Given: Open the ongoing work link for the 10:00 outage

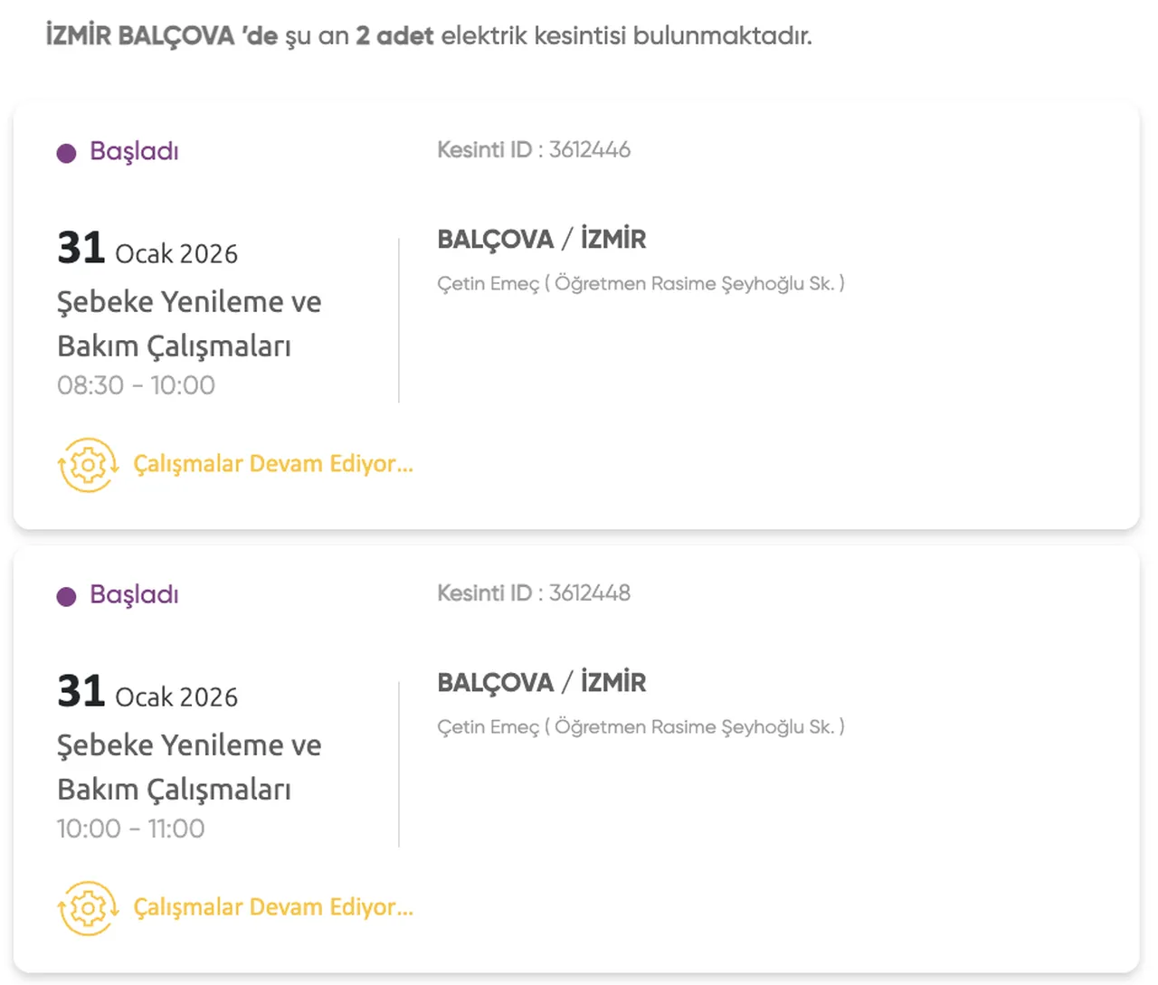Looking at the screenshot, I should point(273,907).
